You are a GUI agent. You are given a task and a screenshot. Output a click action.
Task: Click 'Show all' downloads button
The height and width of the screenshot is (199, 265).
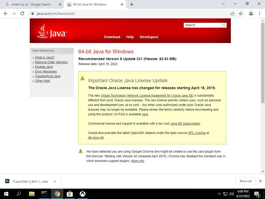point(245,181)
